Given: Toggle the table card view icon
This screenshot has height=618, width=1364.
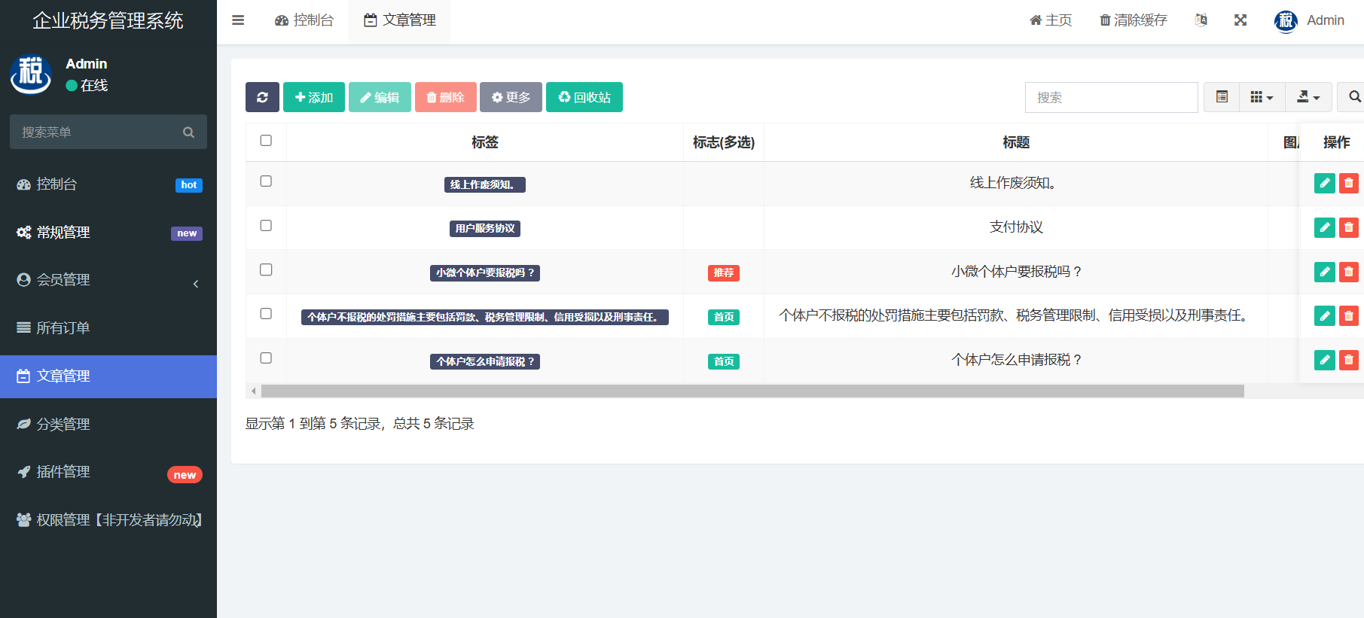Looking at the screenshot, I should (x=1222, y=97).
